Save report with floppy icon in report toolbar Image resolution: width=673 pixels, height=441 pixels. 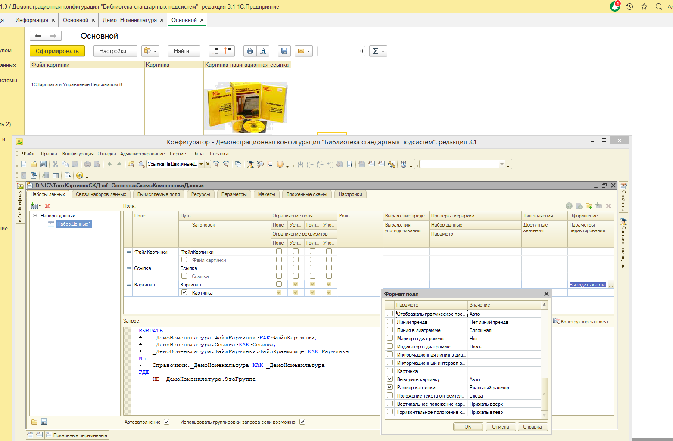(284, 51)
